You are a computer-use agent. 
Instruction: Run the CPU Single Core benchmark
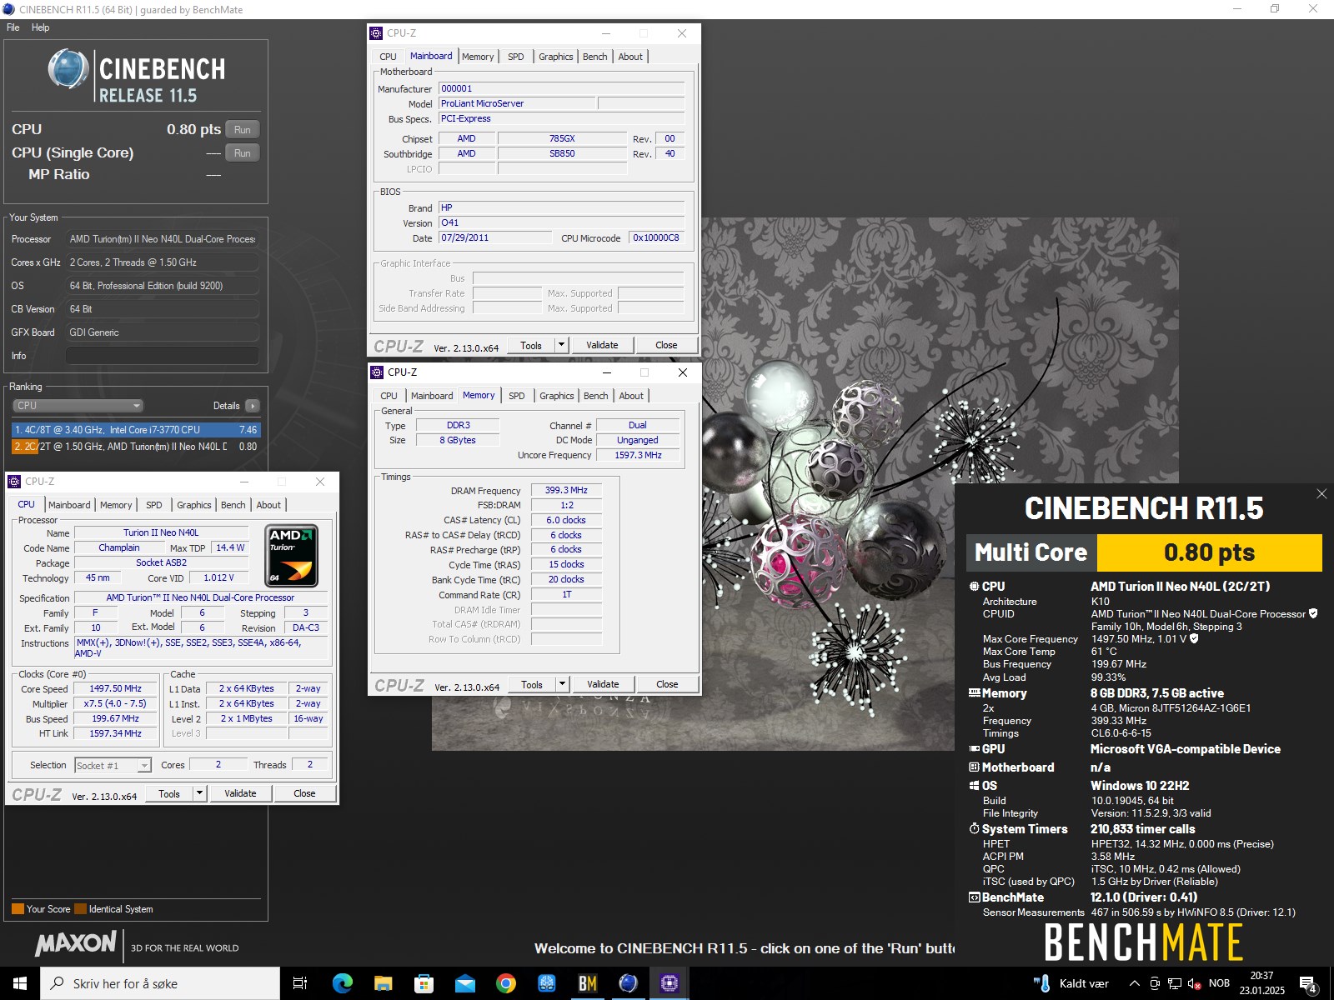pos(242,152)
